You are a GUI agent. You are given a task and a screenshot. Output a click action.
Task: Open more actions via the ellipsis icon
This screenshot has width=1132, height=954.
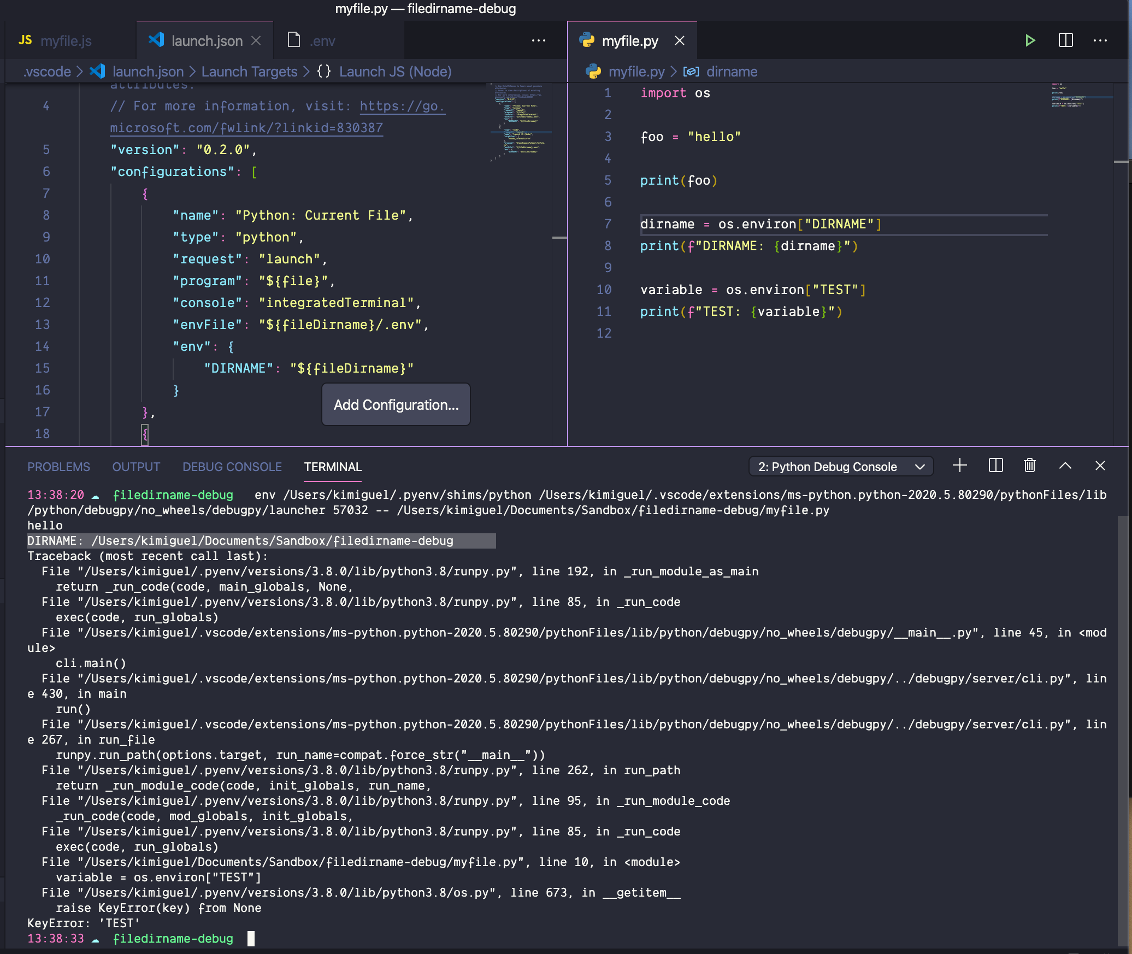(1101, 40)
